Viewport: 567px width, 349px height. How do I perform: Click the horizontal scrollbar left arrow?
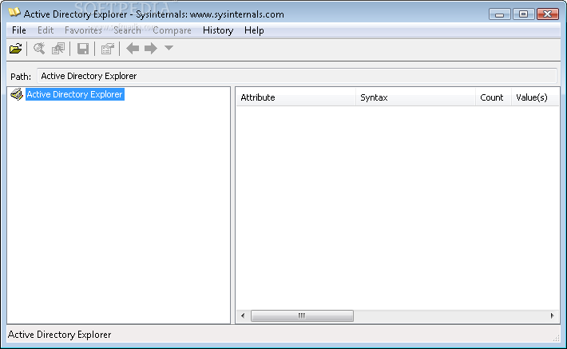(243, 315)
